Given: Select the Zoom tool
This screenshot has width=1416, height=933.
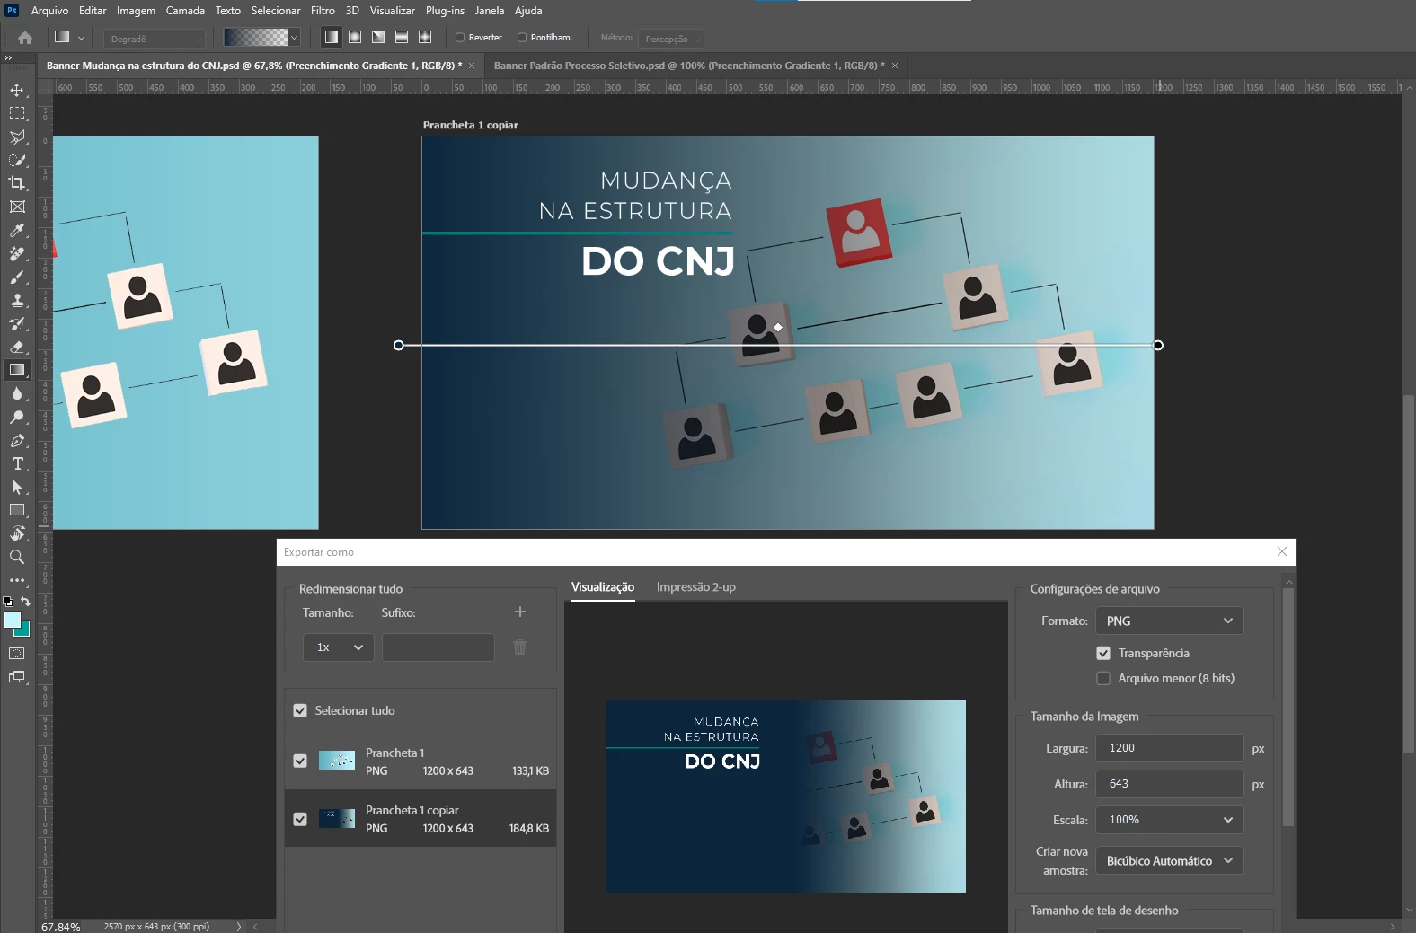Looking at the screenshot, I should [x=17, y=557].
